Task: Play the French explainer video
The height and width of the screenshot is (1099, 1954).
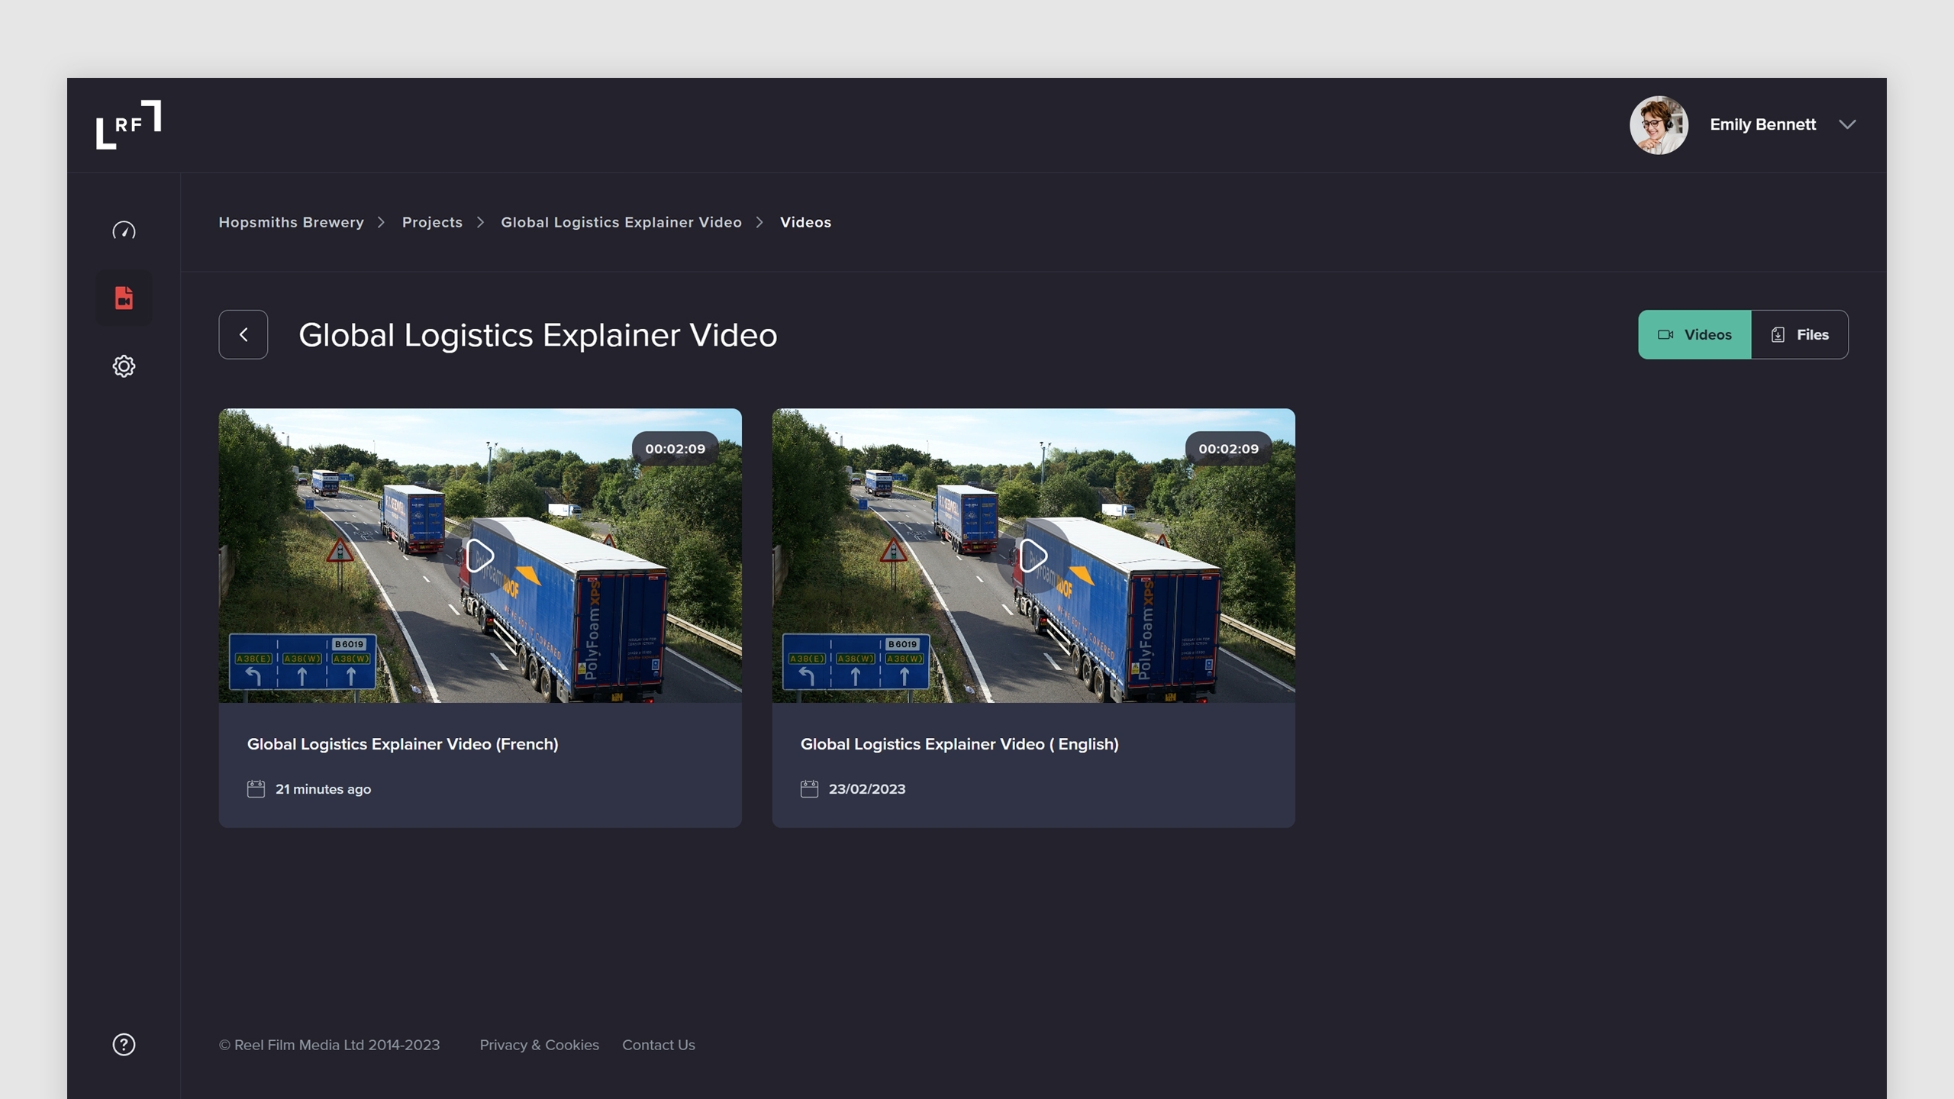Action: tap(480, 556)
